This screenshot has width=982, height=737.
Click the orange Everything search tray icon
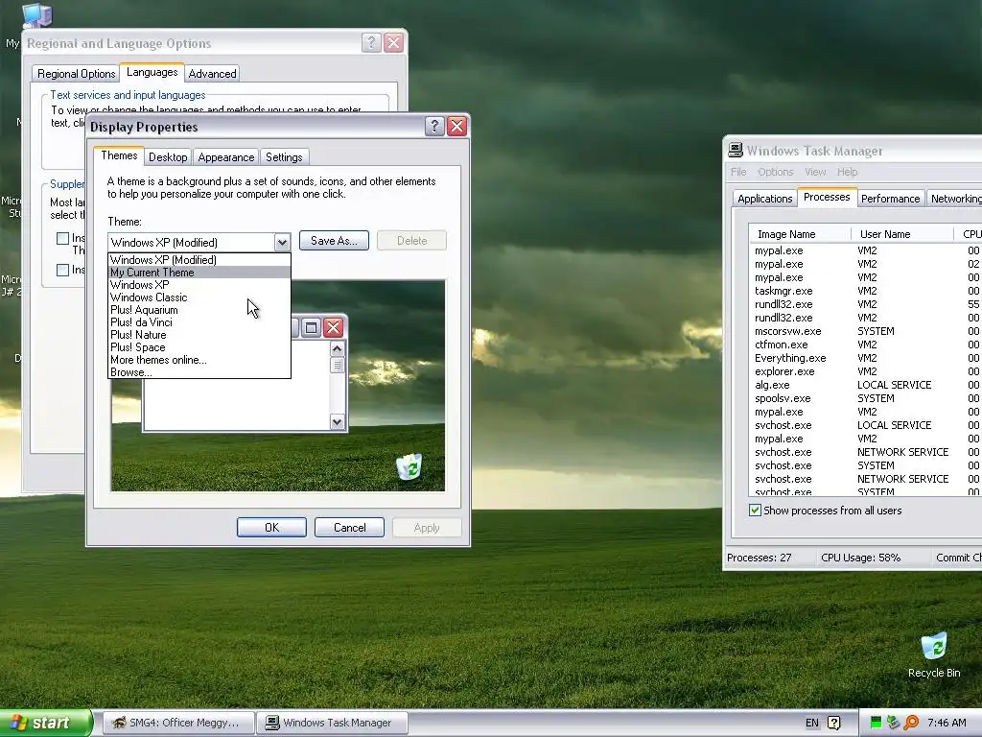click(x=911, y=723)
